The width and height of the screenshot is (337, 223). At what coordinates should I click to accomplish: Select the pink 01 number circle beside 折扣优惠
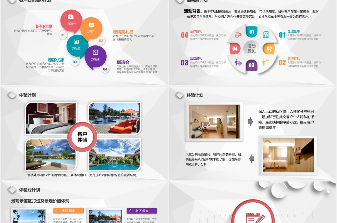pyautogui.click(x=63, y=35)
